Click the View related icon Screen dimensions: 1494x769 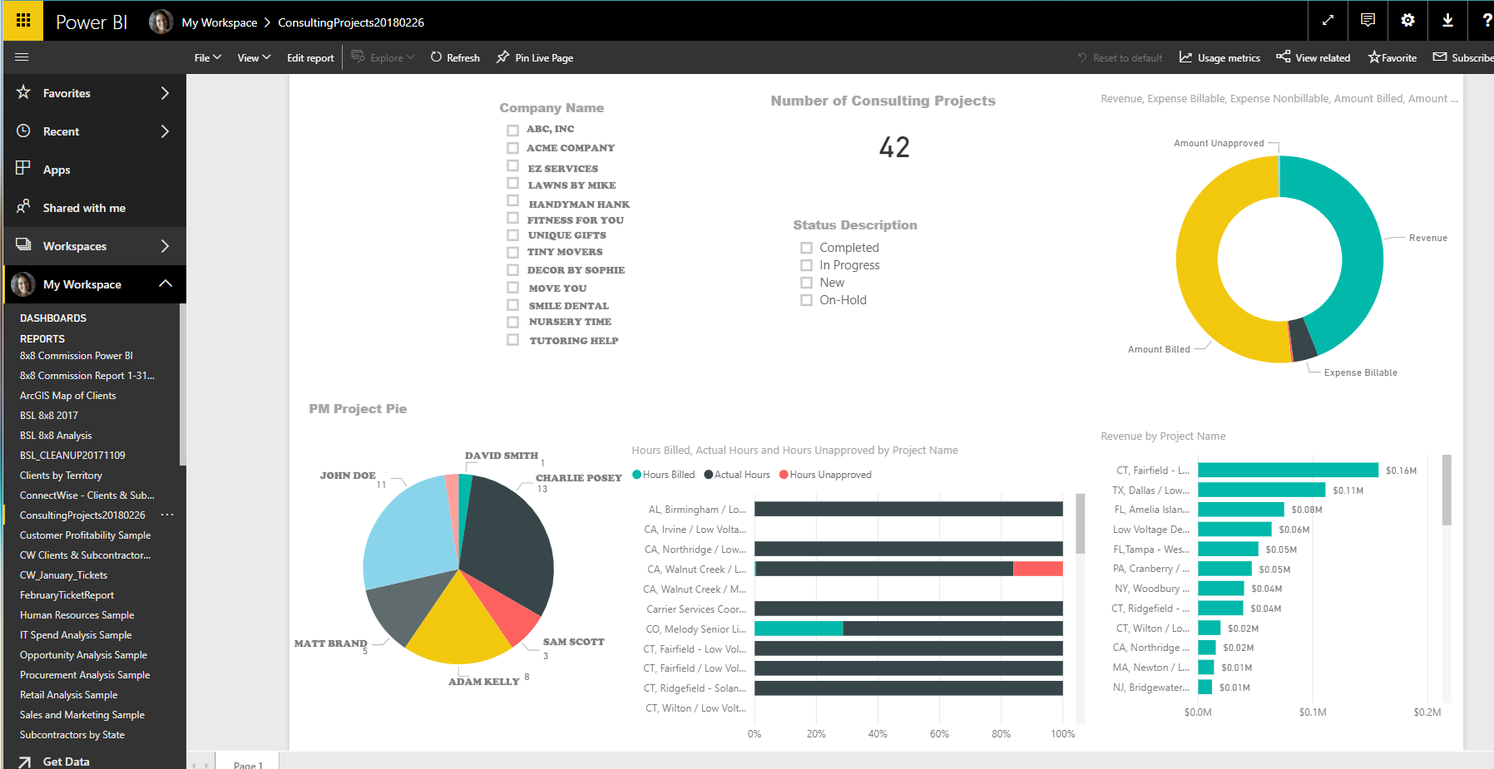click(x=1284, y=57)
